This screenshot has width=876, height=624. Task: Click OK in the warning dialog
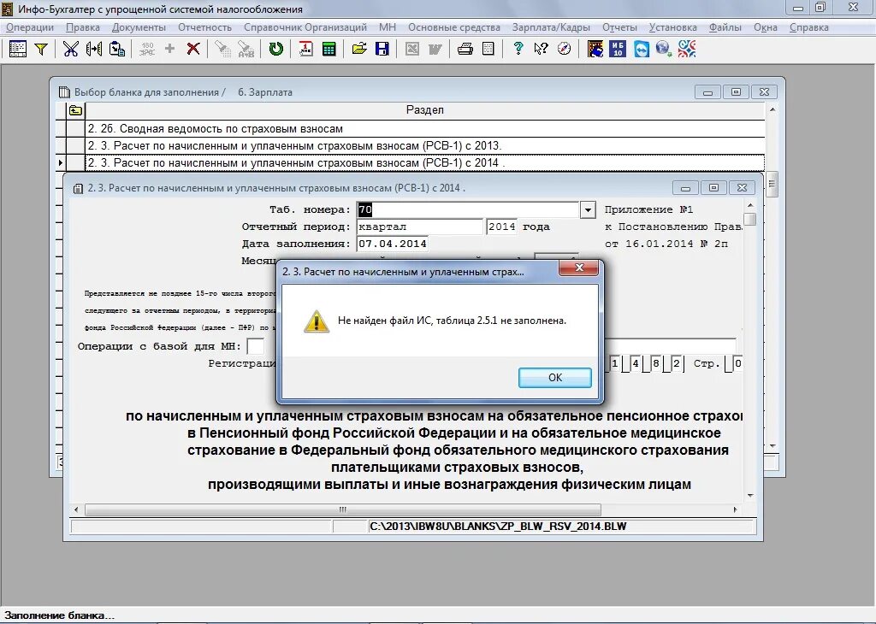click(x=554, y=377)
